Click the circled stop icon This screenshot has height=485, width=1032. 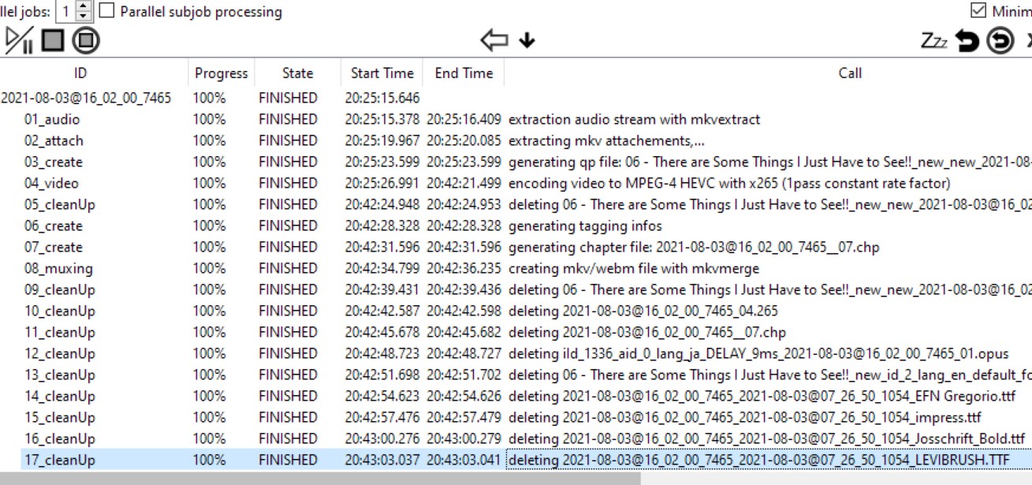[x=86, y=40]
